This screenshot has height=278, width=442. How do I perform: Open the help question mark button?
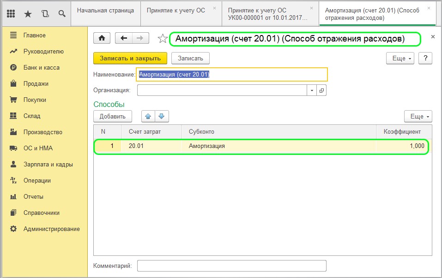(425, 58)
